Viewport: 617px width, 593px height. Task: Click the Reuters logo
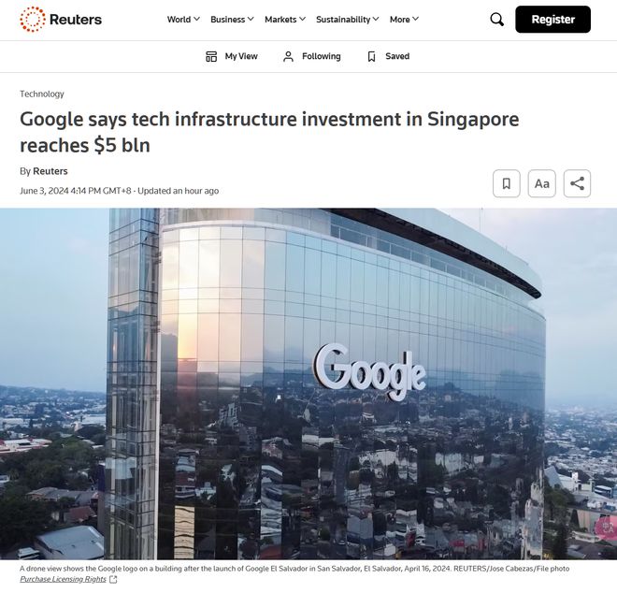tap(61, 20)
